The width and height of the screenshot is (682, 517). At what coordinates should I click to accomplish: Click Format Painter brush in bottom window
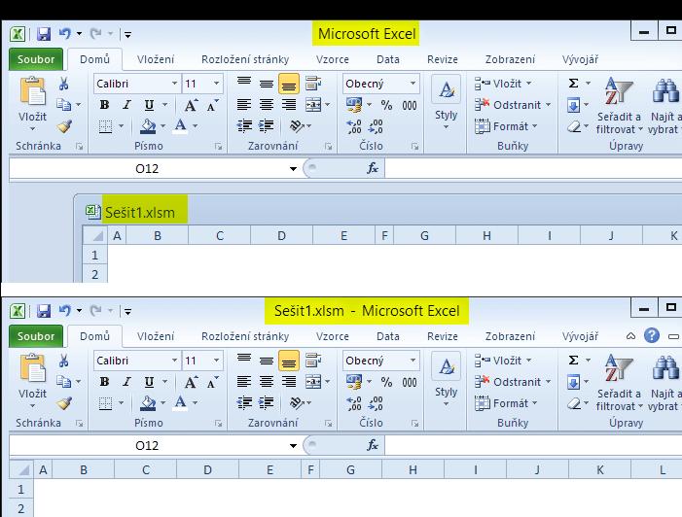(64, 403)
